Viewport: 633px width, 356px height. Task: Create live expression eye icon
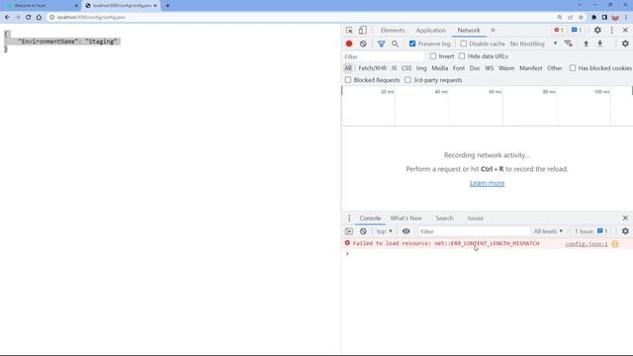[x=407, y=231]
